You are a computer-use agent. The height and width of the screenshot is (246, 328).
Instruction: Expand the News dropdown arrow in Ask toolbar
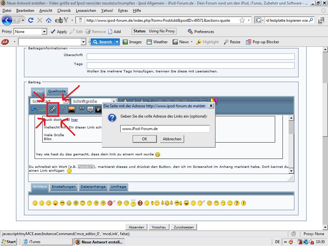point(192,42)
